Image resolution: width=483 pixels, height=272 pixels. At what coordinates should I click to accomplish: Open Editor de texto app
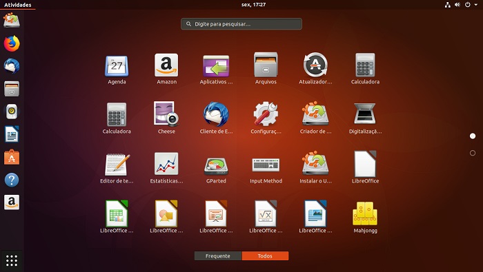[117, 169]
